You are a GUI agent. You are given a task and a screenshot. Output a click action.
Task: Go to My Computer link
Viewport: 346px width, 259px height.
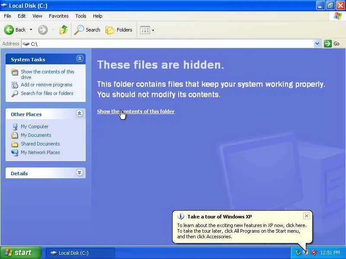point(35,126)
